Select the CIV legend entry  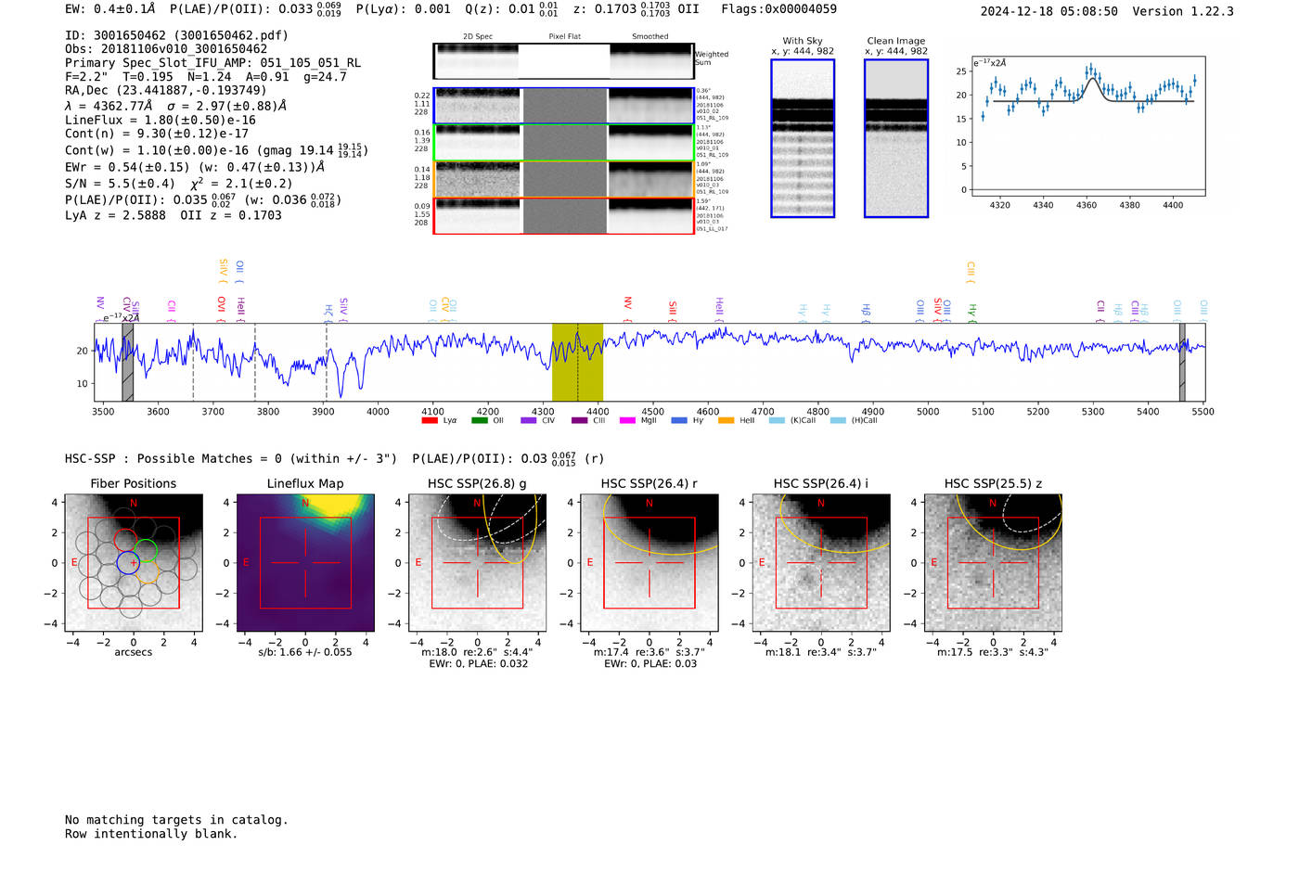tap(537, 420)
